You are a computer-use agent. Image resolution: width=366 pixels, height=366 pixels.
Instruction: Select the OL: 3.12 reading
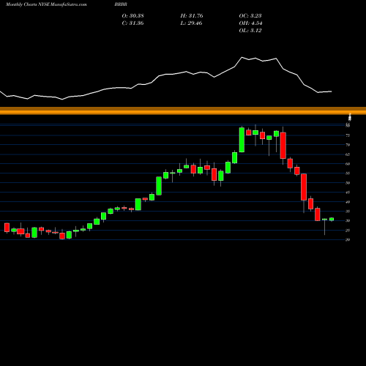tap(250, 31)
